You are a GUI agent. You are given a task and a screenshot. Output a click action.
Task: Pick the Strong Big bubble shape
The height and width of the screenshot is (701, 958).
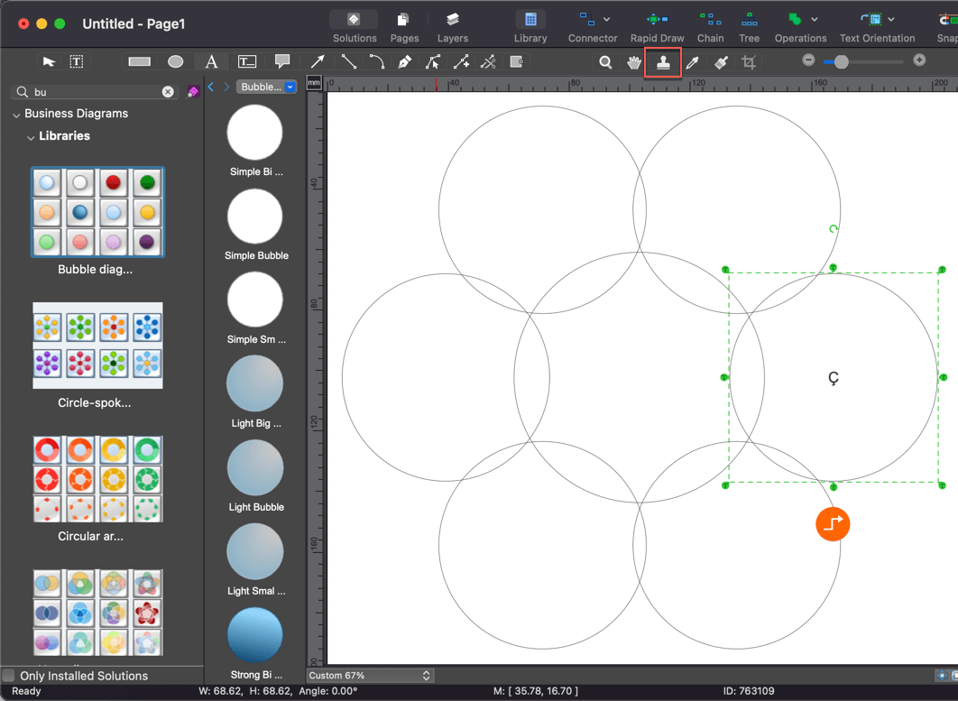point(254,635)
